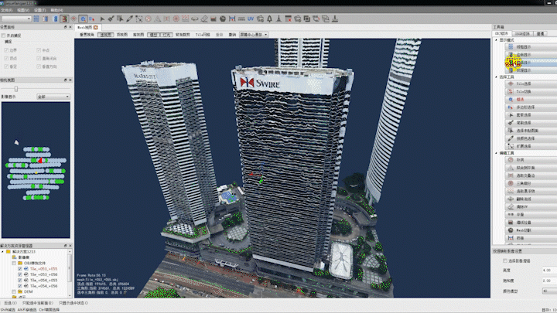
Task: Choose the hole-filling tool under edit tools
Action: pos(531,160)
